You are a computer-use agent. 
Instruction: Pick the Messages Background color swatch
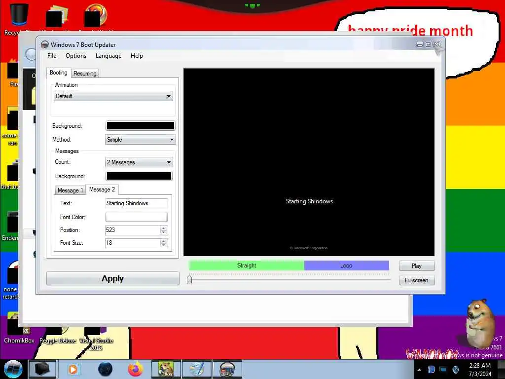(139, 176)
